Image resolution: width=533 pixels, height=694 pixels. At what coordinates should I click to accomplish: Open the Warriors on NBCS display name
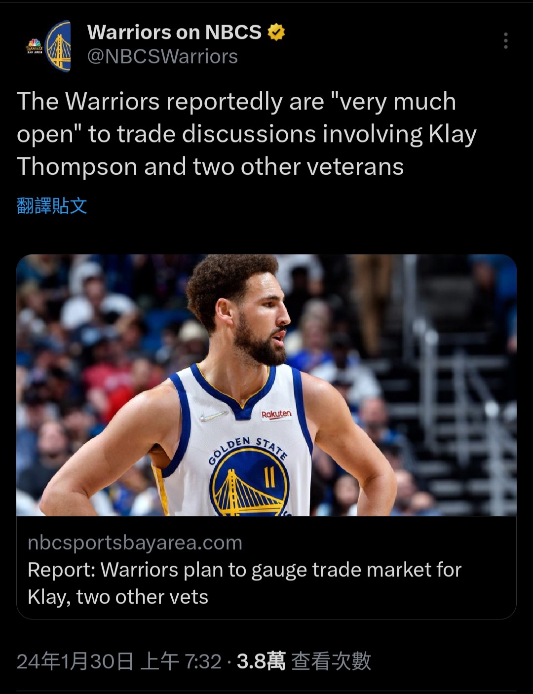[174, 33]
